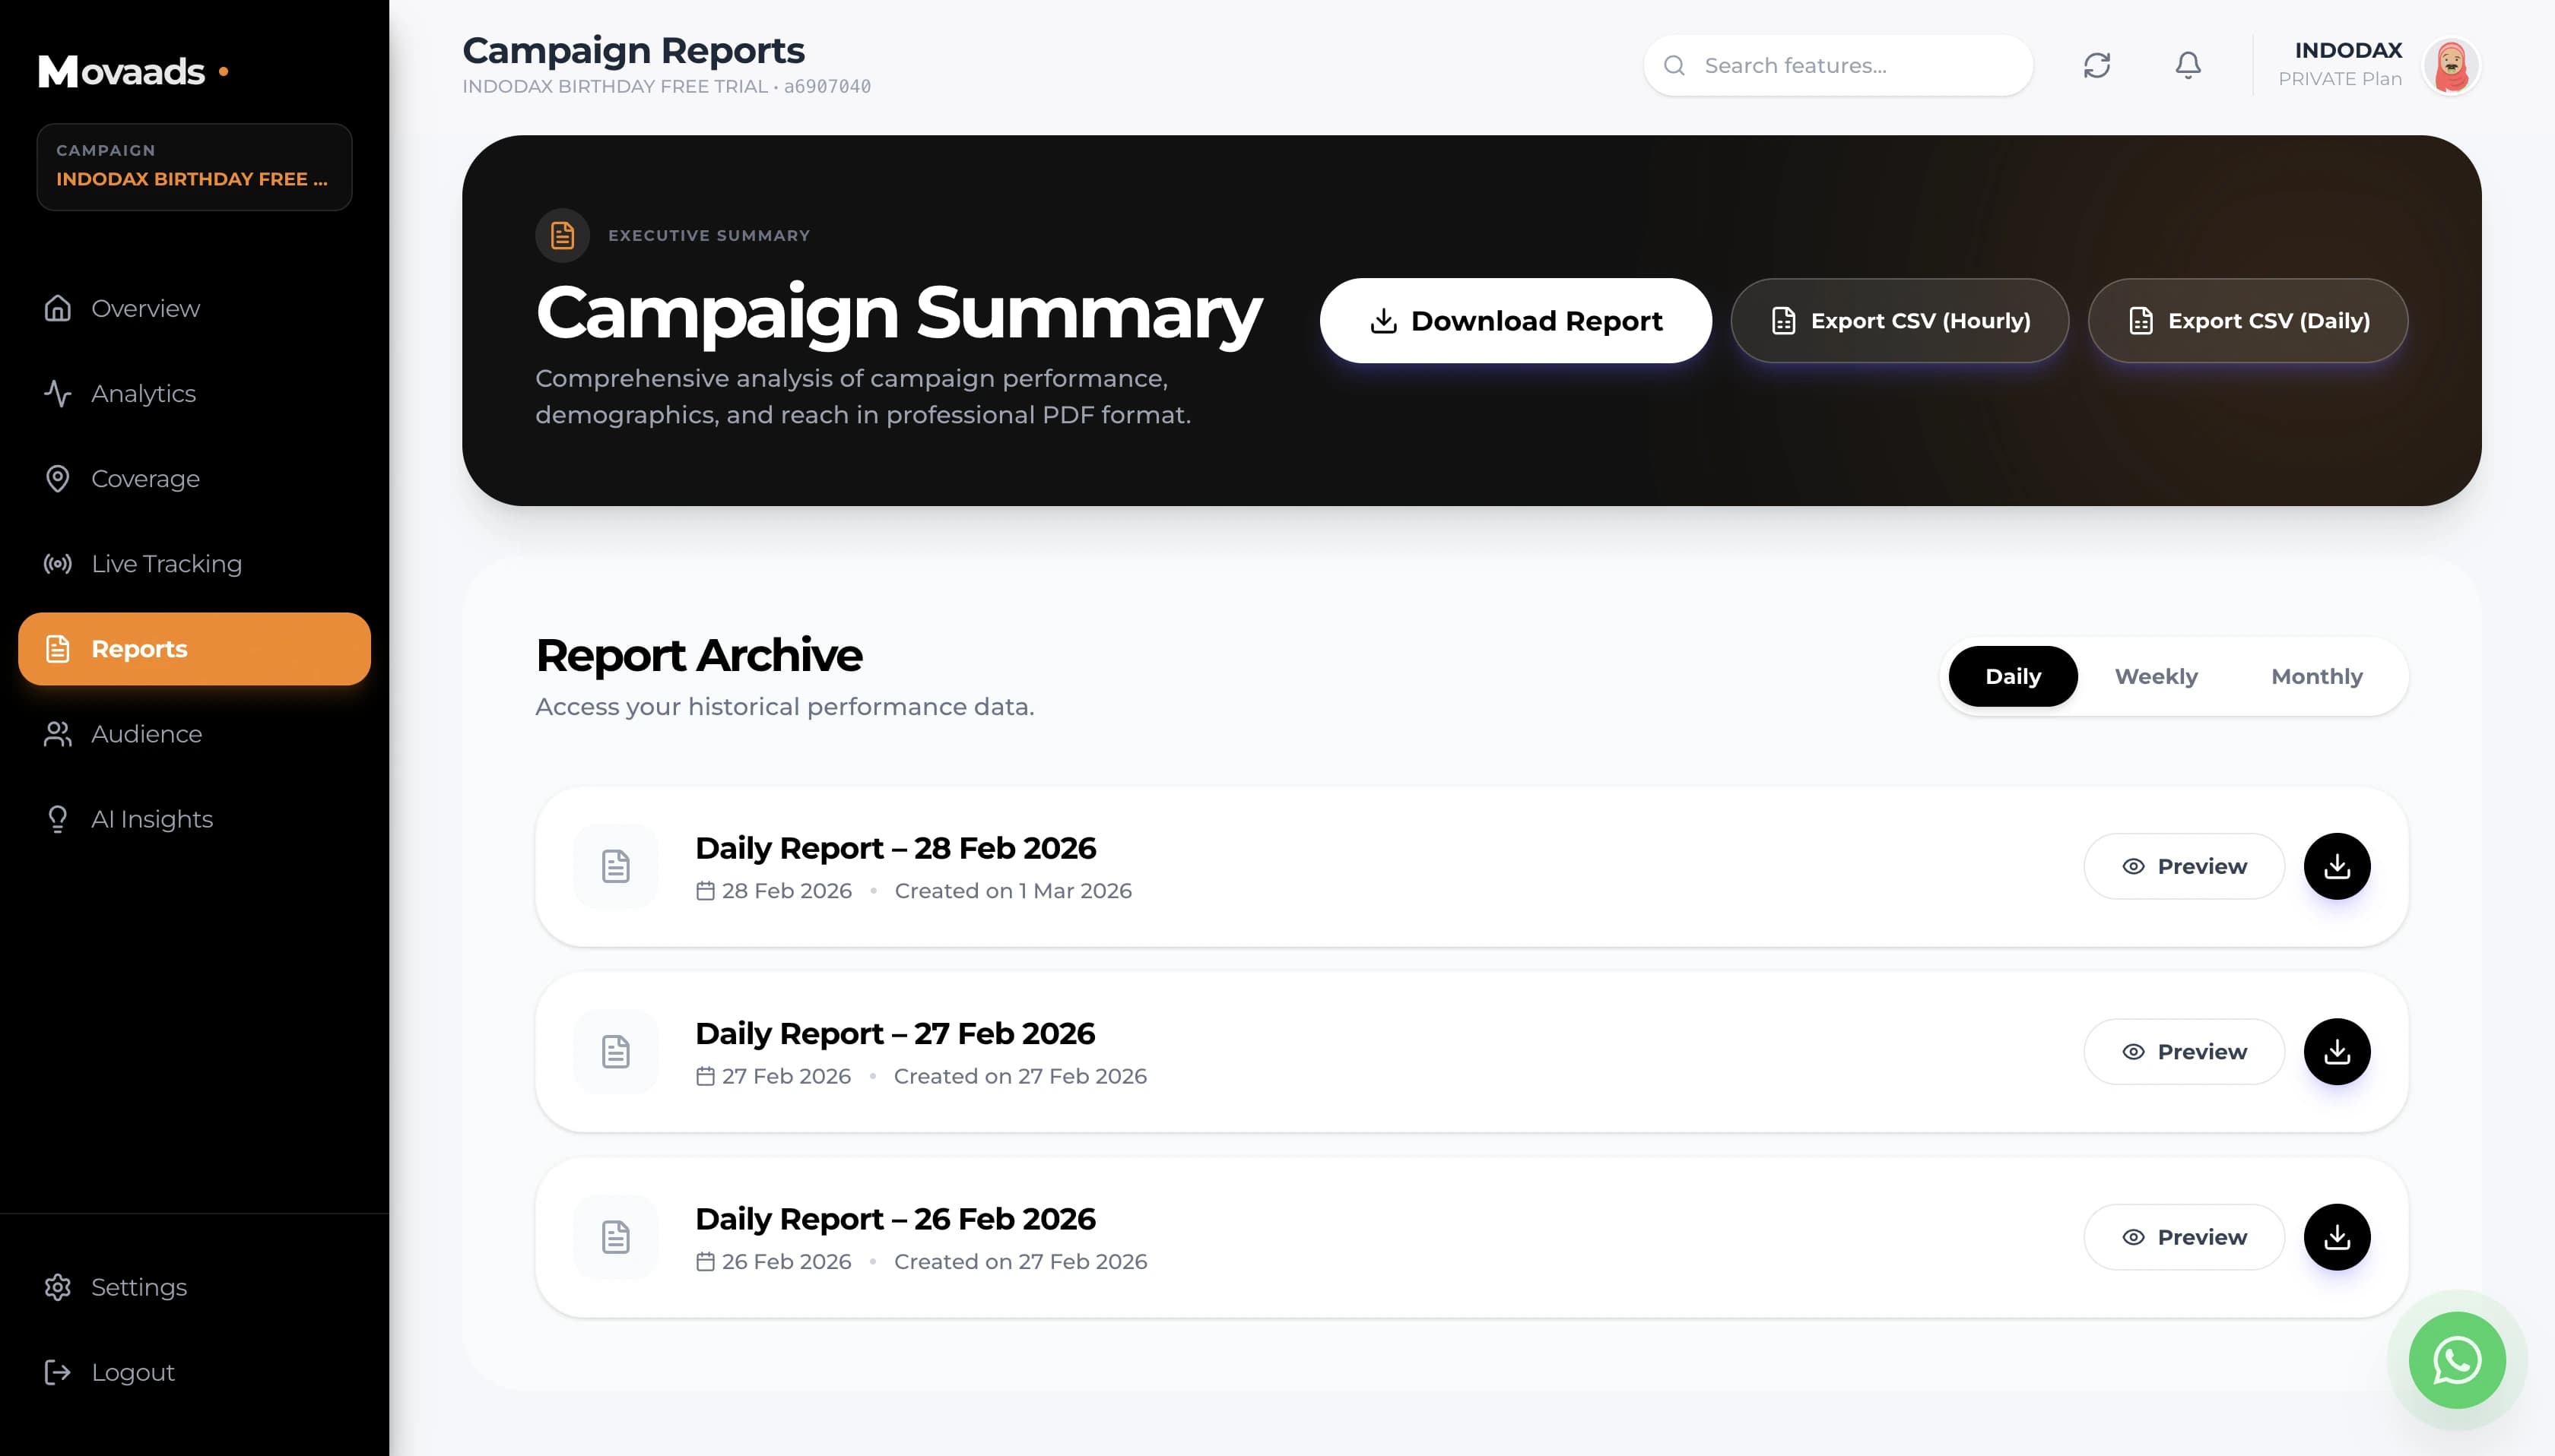The image size is (2555, 1456).
Task: Download the 27 Feb 2026 daily report
Action: 2337,1051
